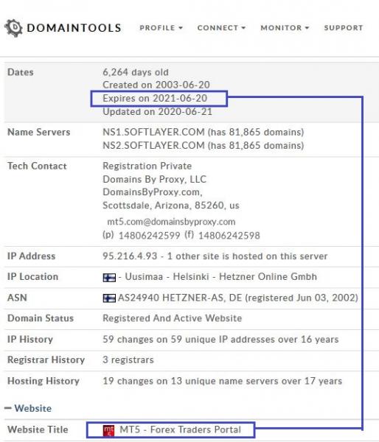
Task: Click the DomainTools gear logo icon
Action: [x=13, y=28]
